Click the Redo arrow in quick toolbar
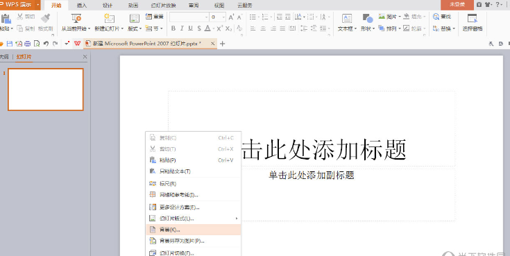The height and width of the screenshot is (256, 510). pos(56,44)
